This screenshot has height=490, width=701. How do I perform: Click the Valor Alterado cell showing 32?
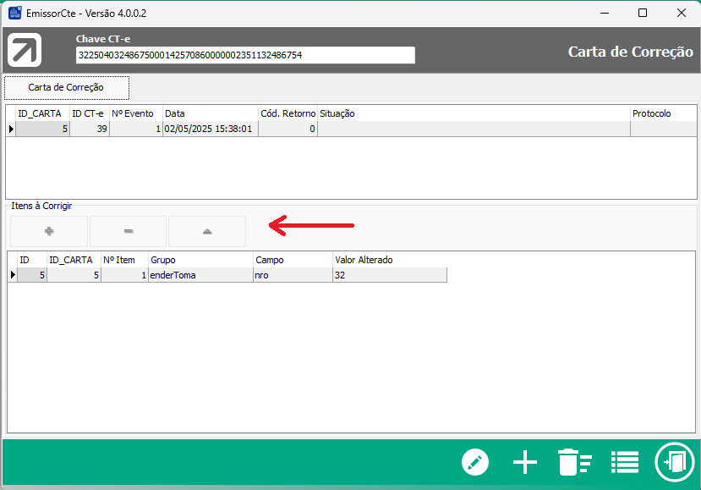click(x=389, y=275)
